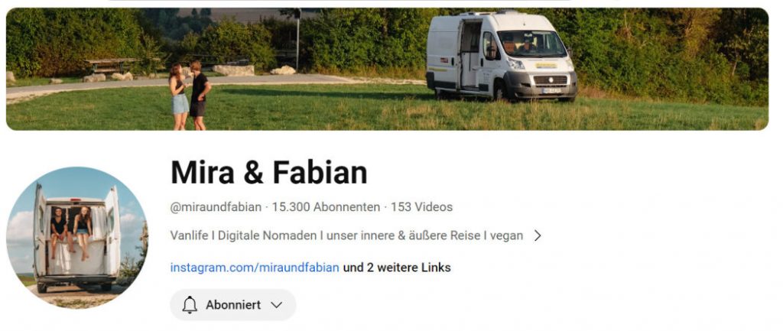Click the picnic bench in the banner
The height and width of the screenshot is (331, 783).
click(111, 66)
